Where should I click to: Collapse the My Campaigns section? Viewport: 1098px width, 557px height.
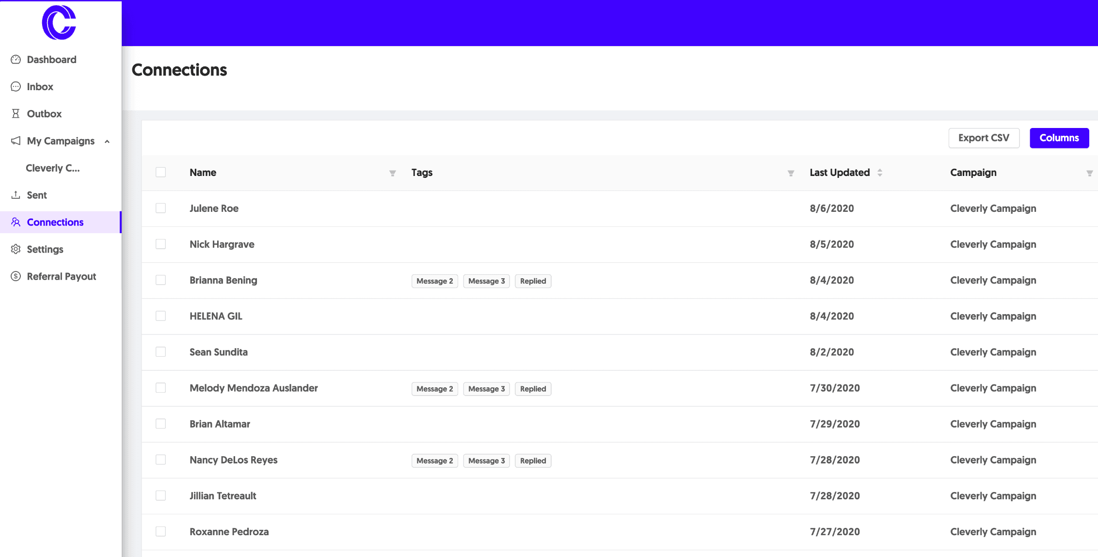coord(107,141)
